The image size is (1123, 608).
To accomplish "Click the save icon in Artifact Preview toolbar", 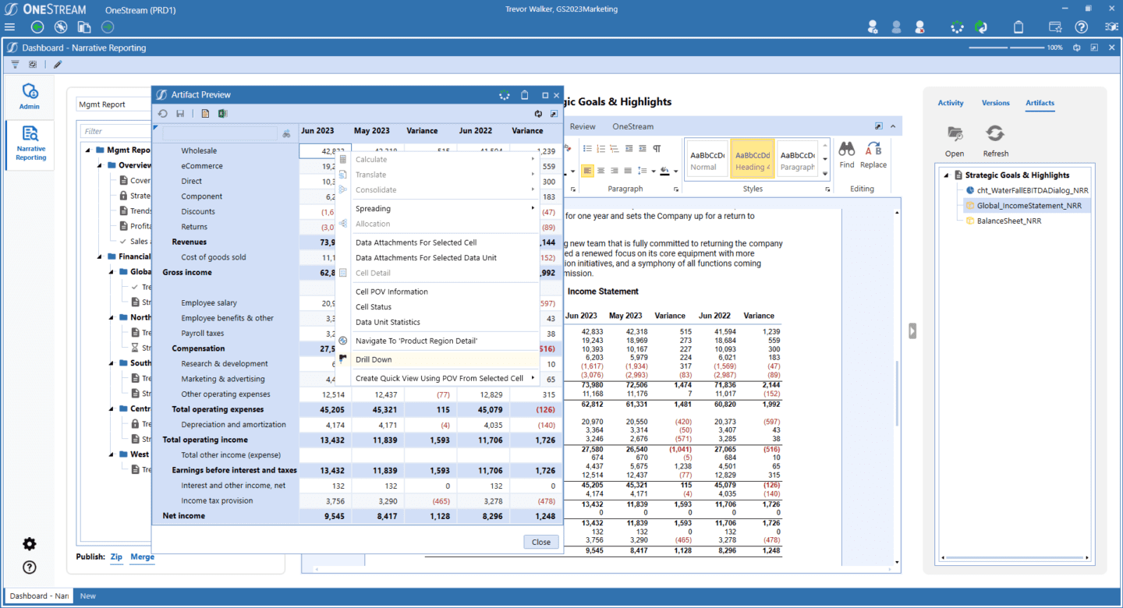I will tap(180, 114).
